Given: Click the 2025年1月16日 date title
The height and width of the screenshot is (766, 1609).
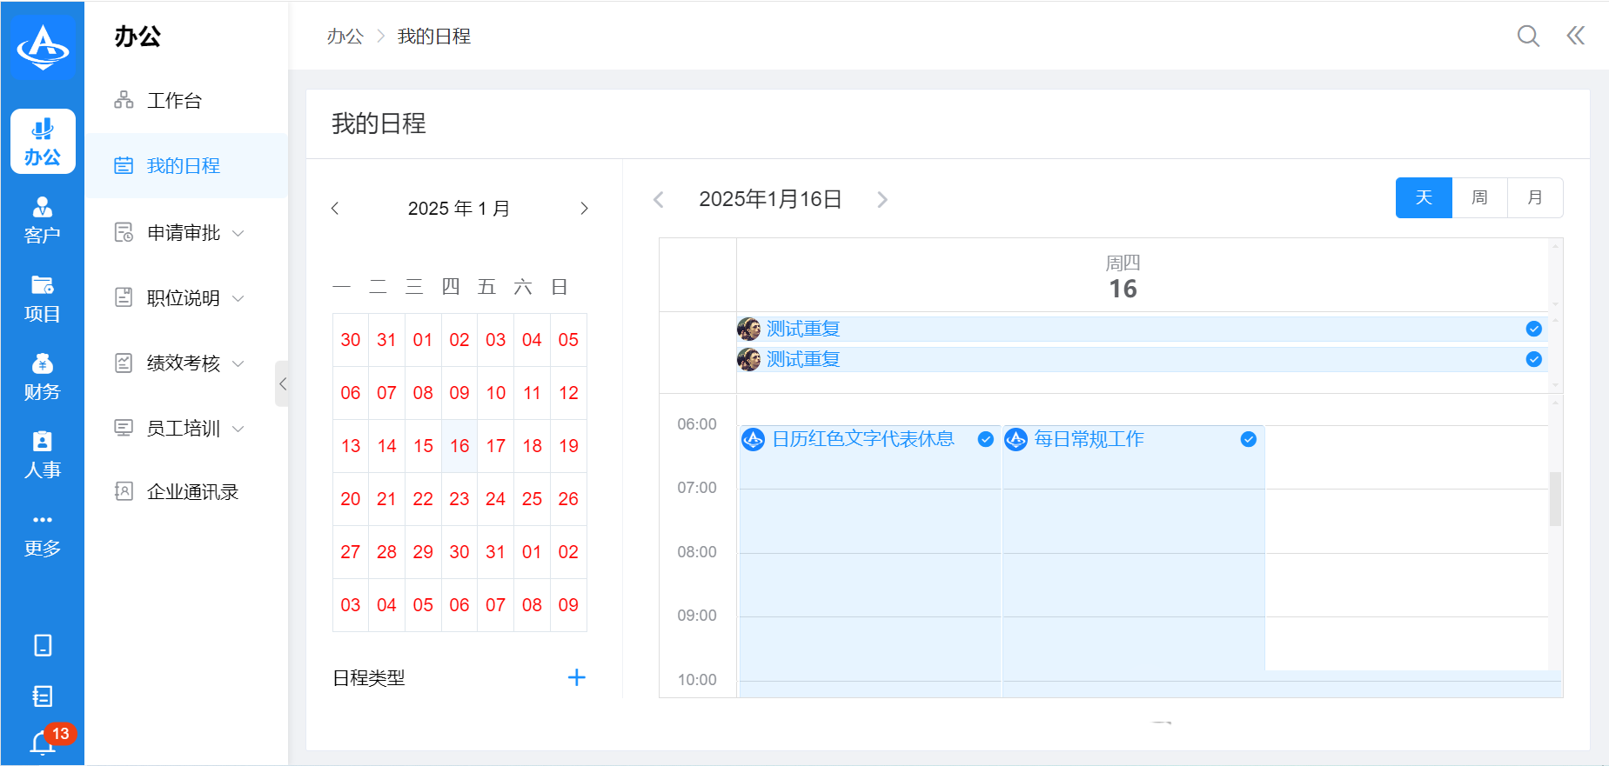Looking at the screenshot, I should pyautogui.click(x=770, y=199).
